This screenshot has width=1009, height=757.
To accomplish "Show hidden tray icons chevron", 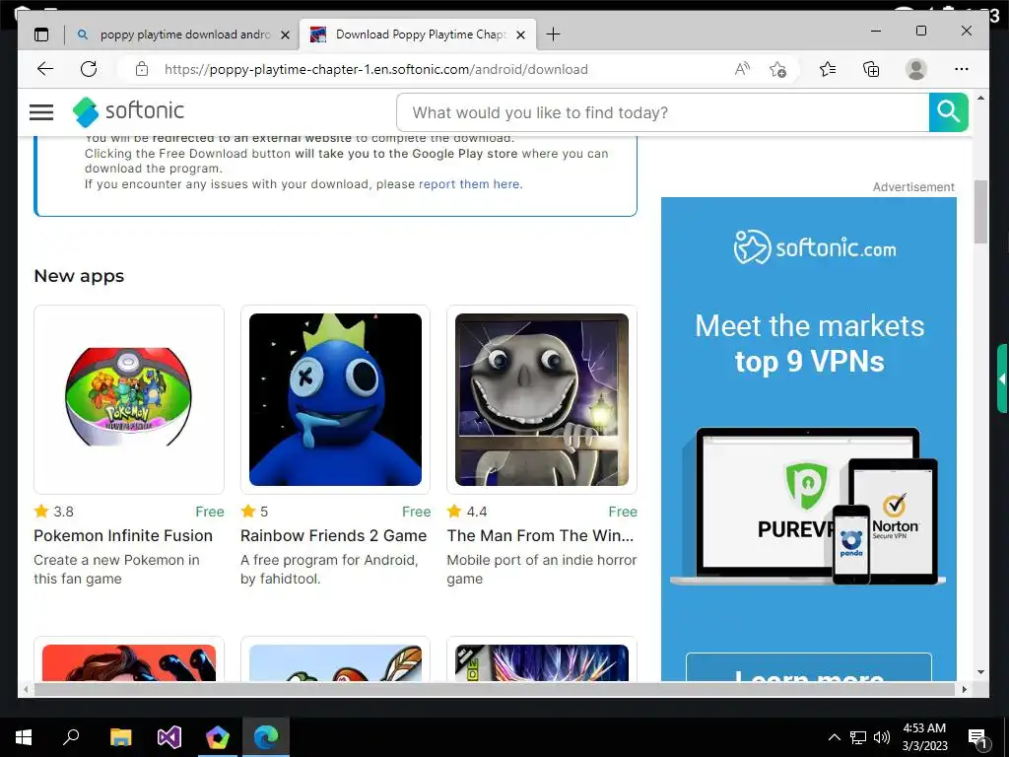I will coord(834,737).
